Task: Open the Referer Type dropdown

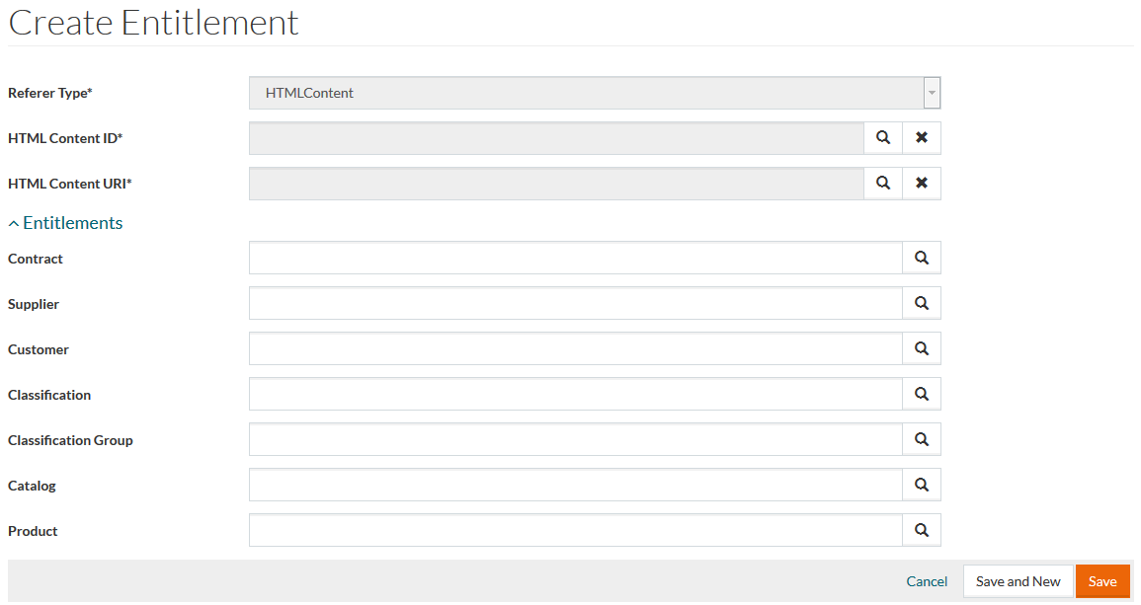Action: click(931, 93)
